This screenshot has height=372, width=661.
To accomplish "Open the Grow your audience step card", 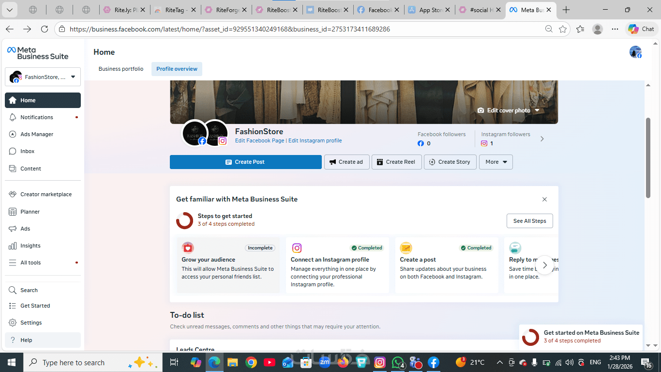I will tap(228, 265).
